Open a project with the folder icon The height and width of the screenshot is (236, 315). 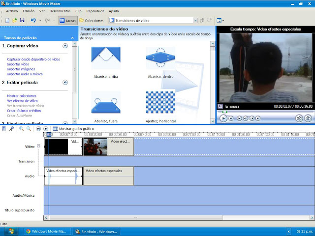(x=15, y=21)
